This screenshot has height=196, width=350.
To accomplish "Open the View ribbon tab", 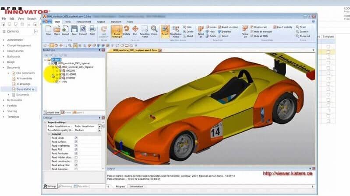I will click(x=68, y=22).
